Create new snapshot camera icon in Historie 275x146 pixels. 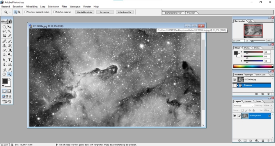[x=263, y=94]
